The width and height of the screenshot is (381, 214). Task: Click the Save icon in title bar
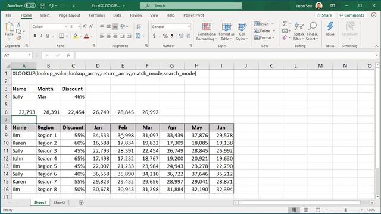click(x=42, y=5)
